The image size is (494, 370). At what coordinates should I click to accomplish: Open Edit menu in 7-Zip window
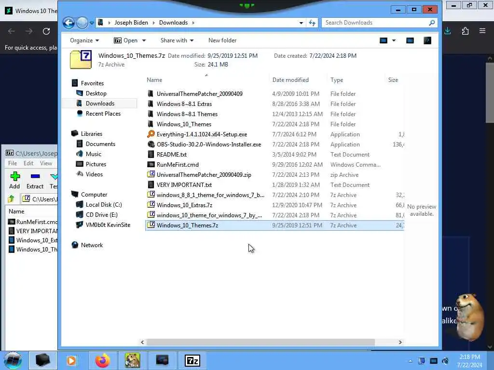click(28, 163)
